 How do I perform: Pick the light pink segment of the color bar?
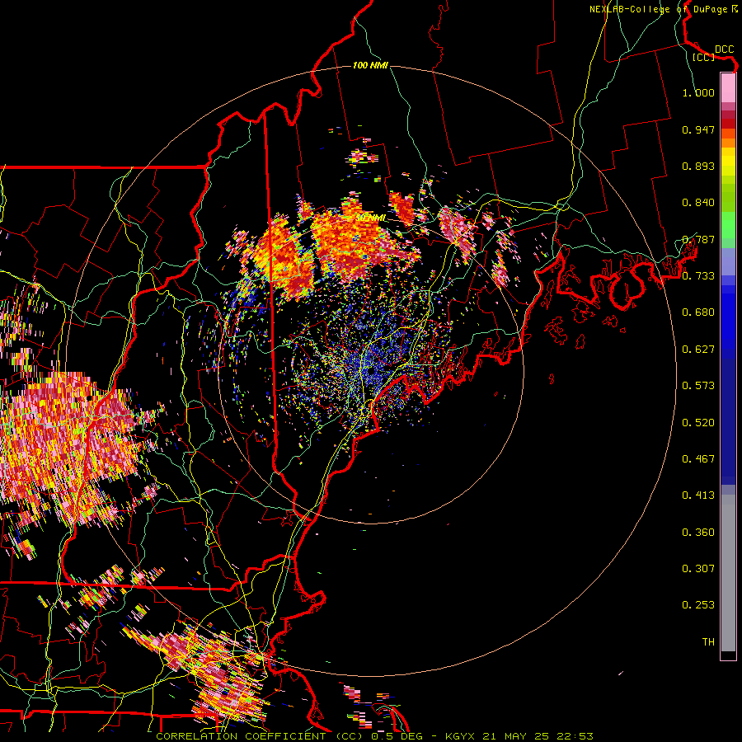728,87
